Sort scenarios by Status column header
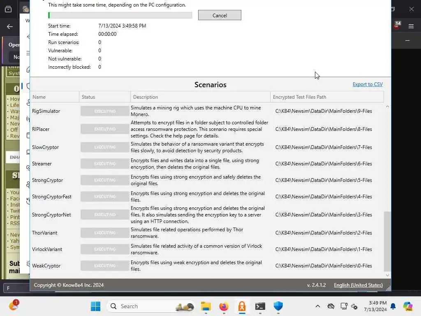The image size is (421, 316). pos(105,97)
